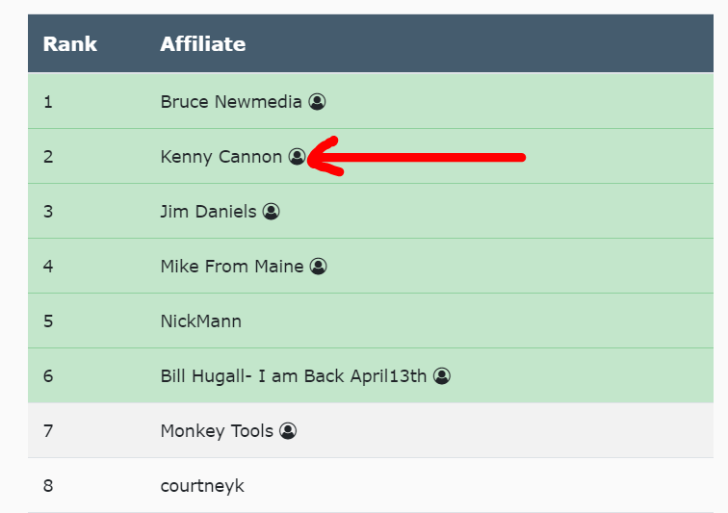Click the profile icon after Mike From Maine
728x513 pixels.
pos(319,266)
